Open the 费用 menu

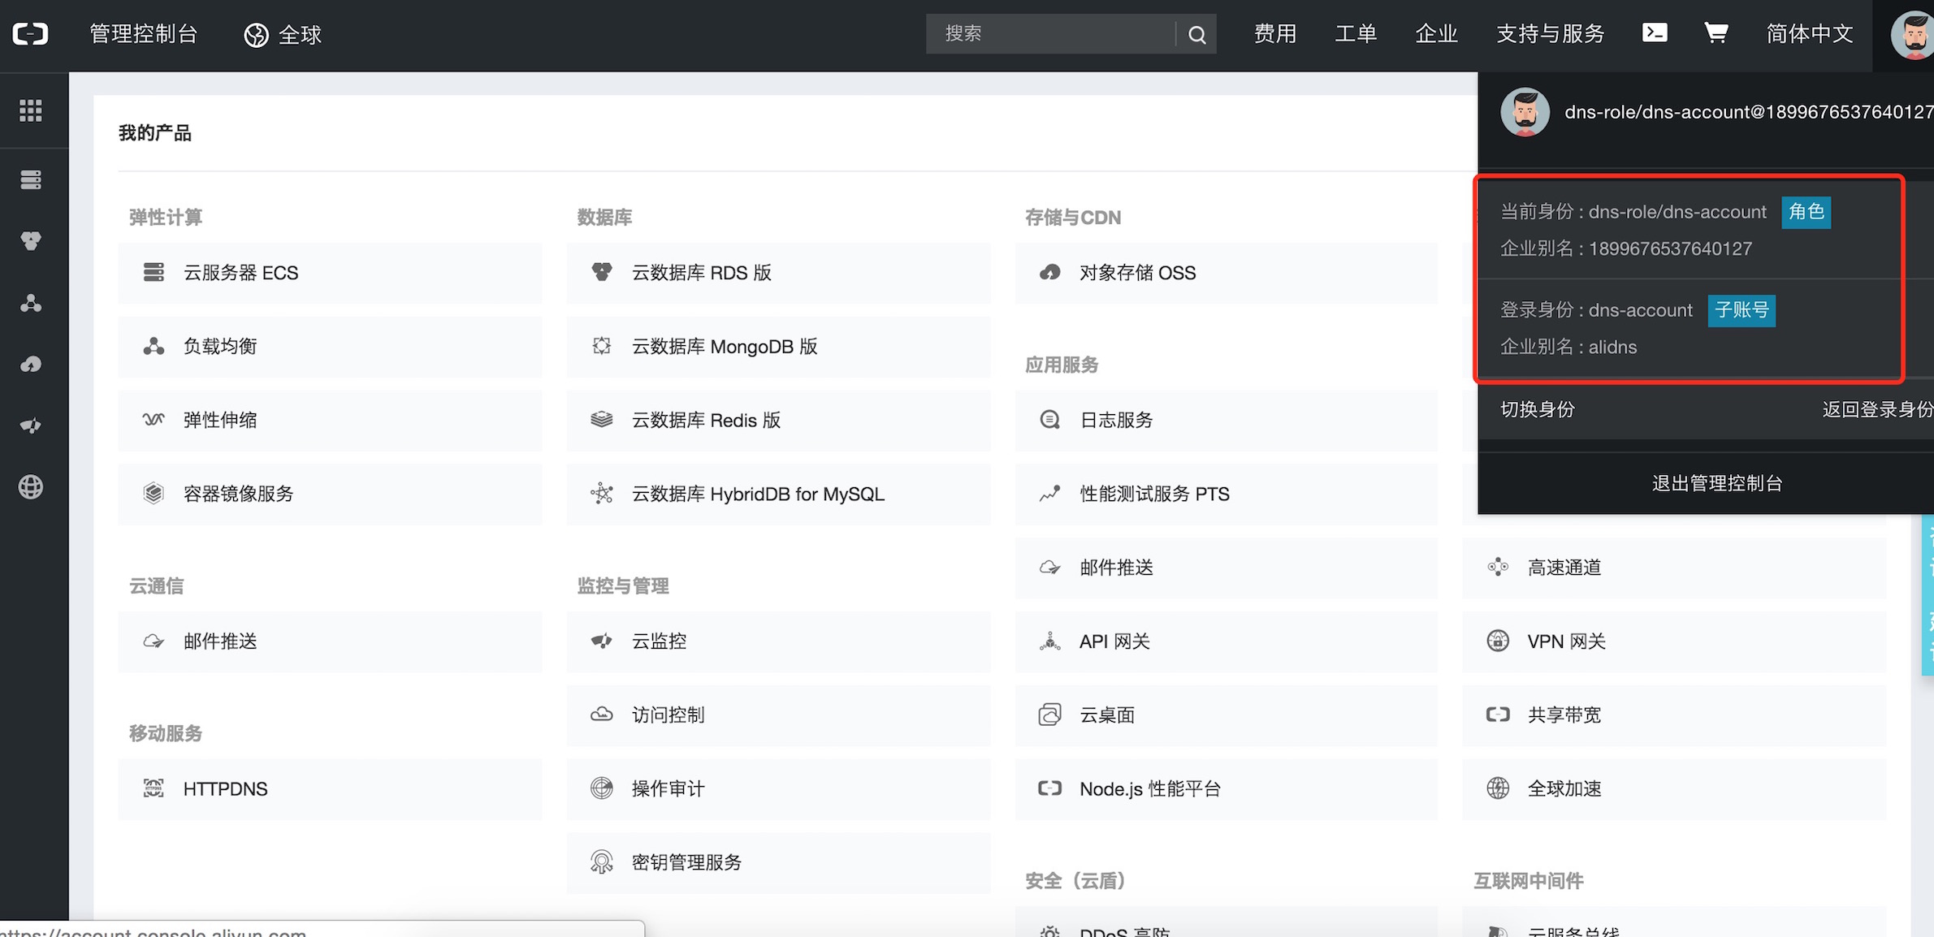point(1274,34)
